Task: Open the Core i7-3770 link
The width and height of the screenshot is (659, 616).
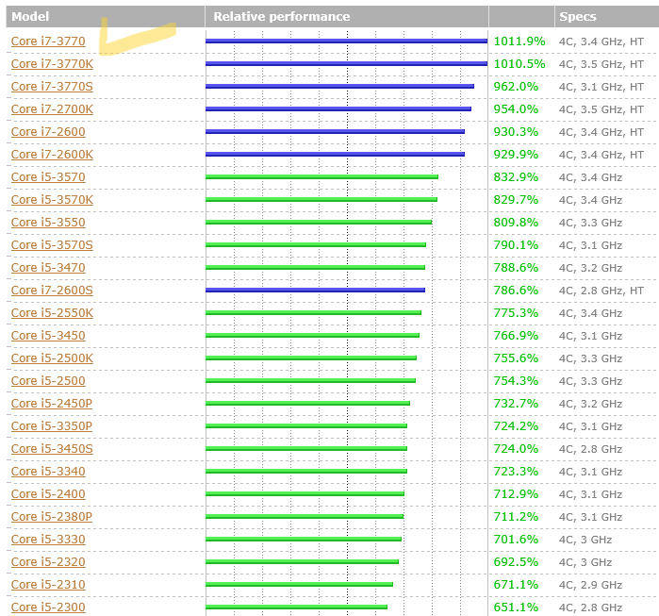Action: (x=47, y=42)
